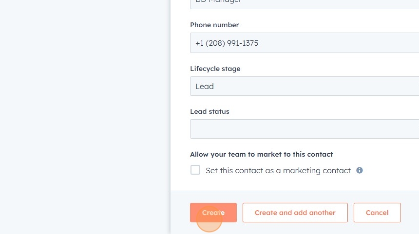Click the 'Lead status' field label
This screenshot has height=234, width=419.
[x=209, y=111]
